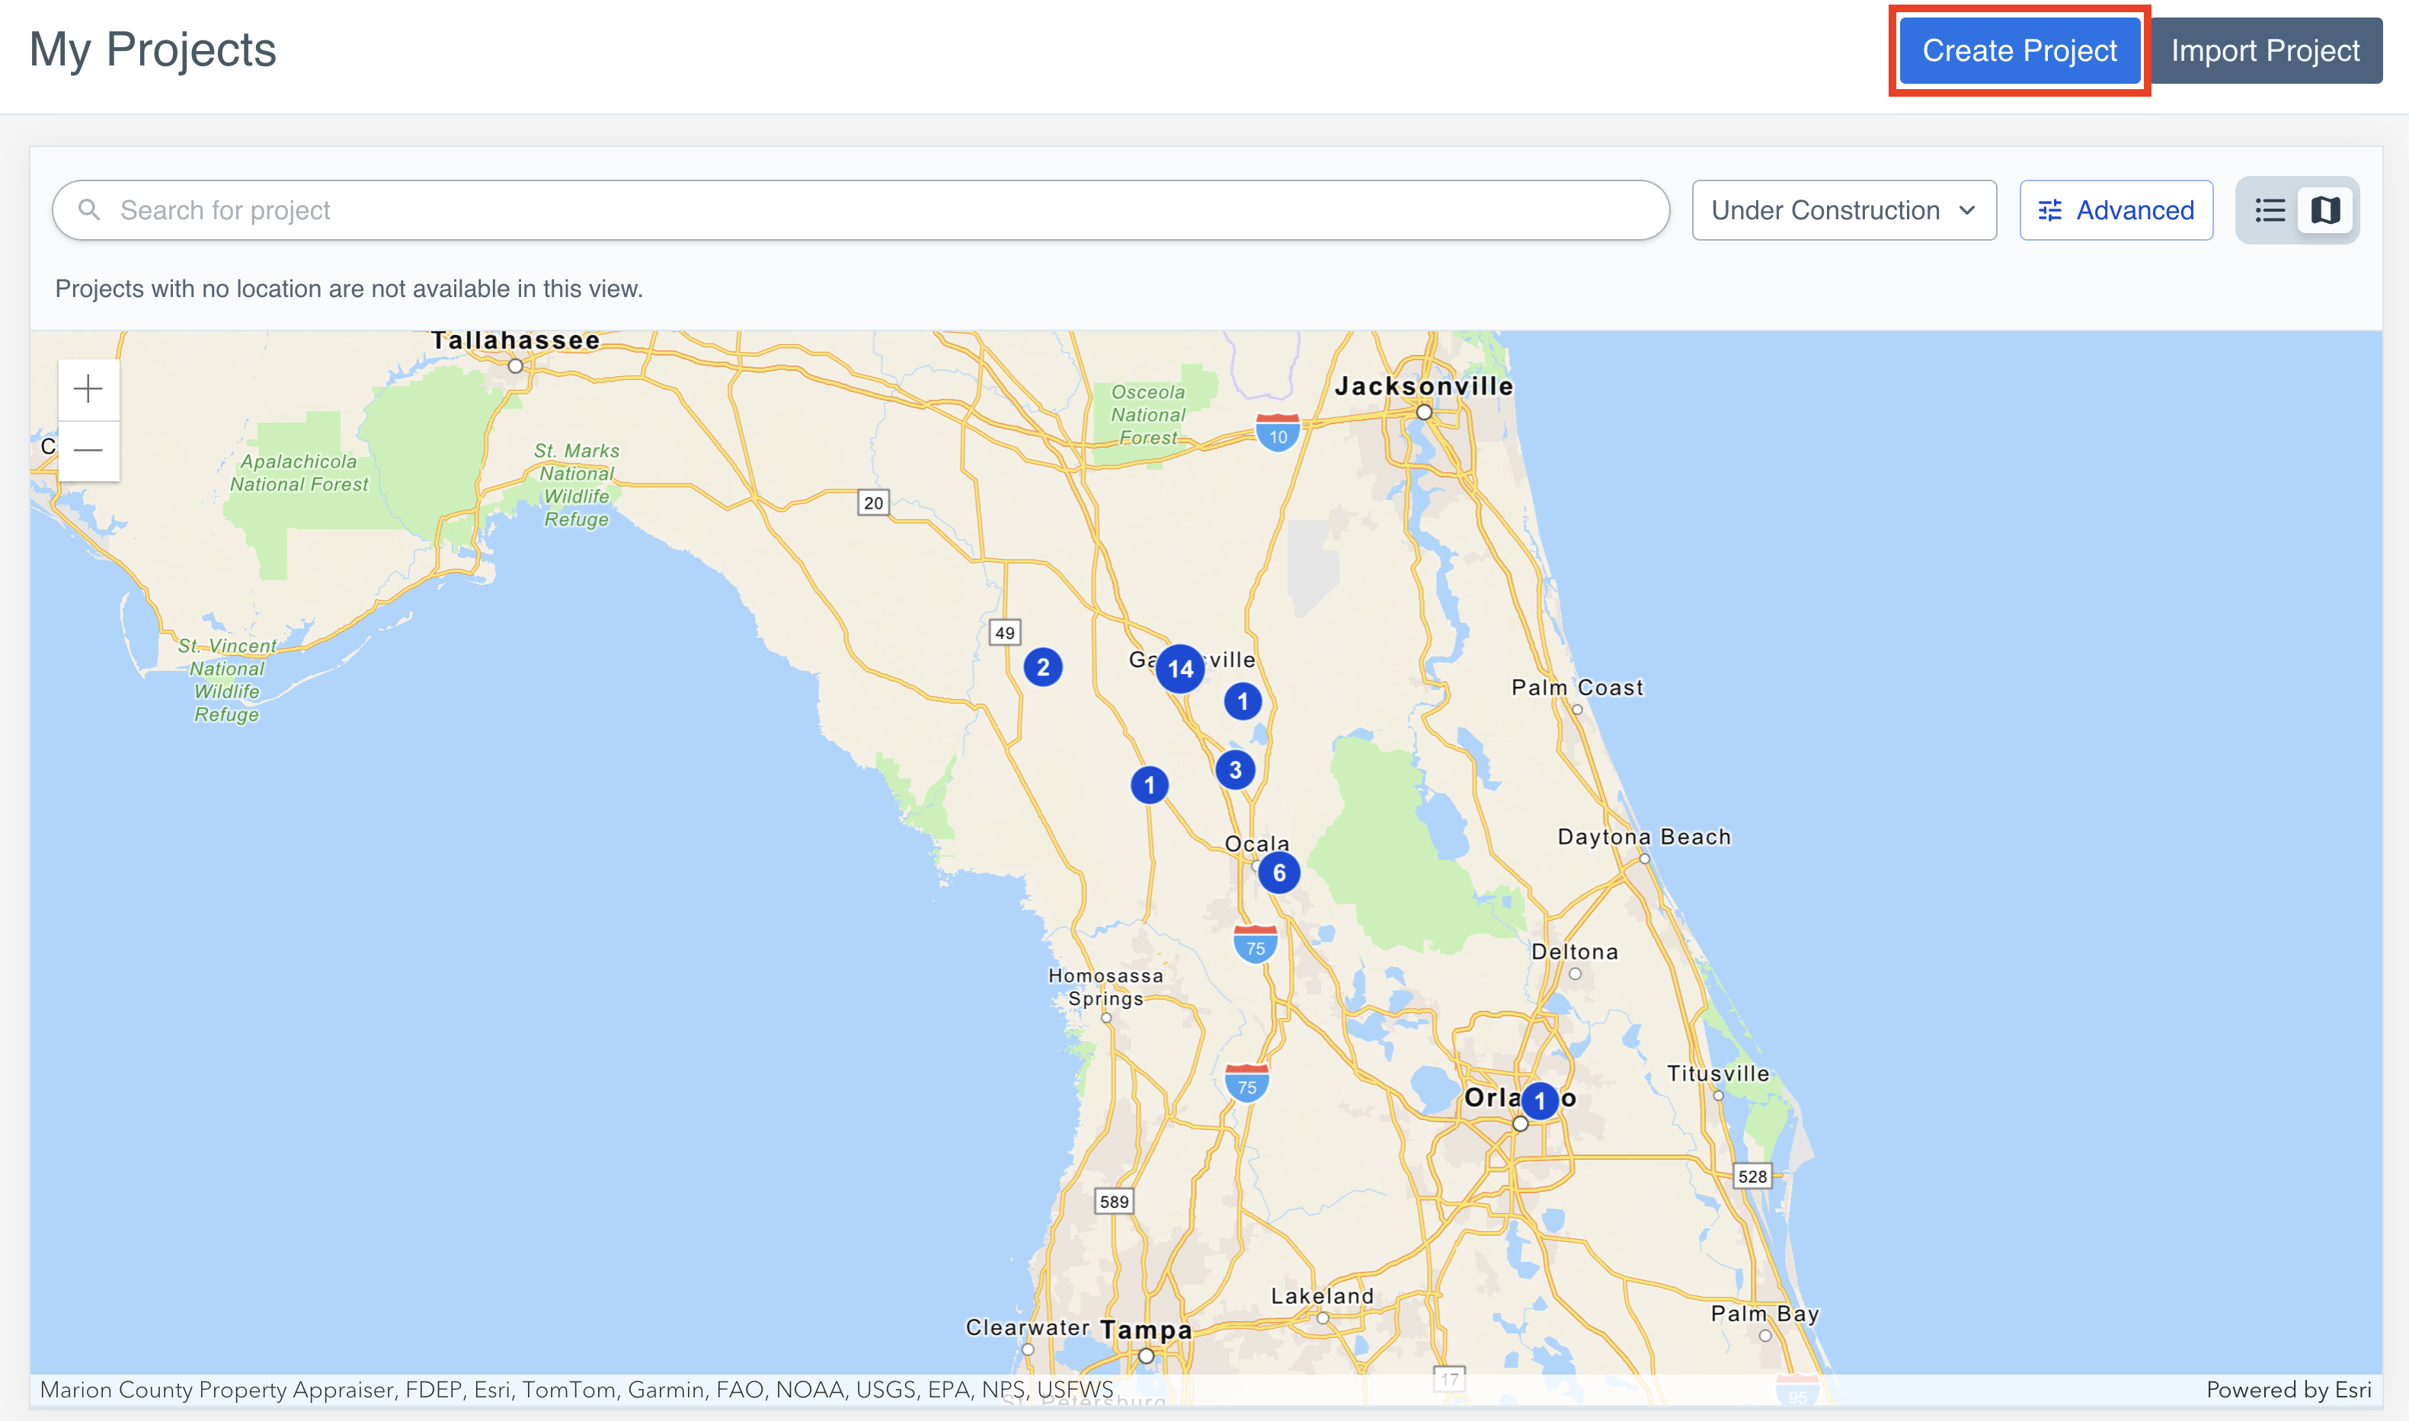Click the Tallahassee city label
The image size is (2409, 1421).
[515, 340]
